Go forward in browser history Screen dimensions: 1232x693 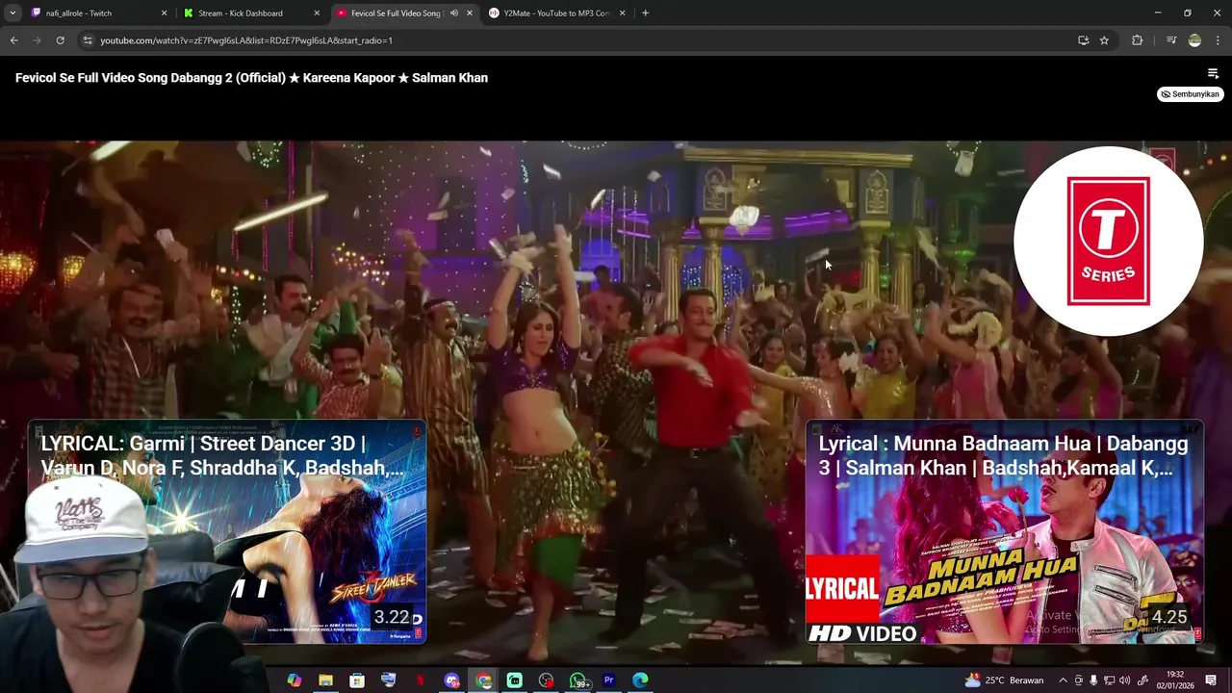pos(37,40)
